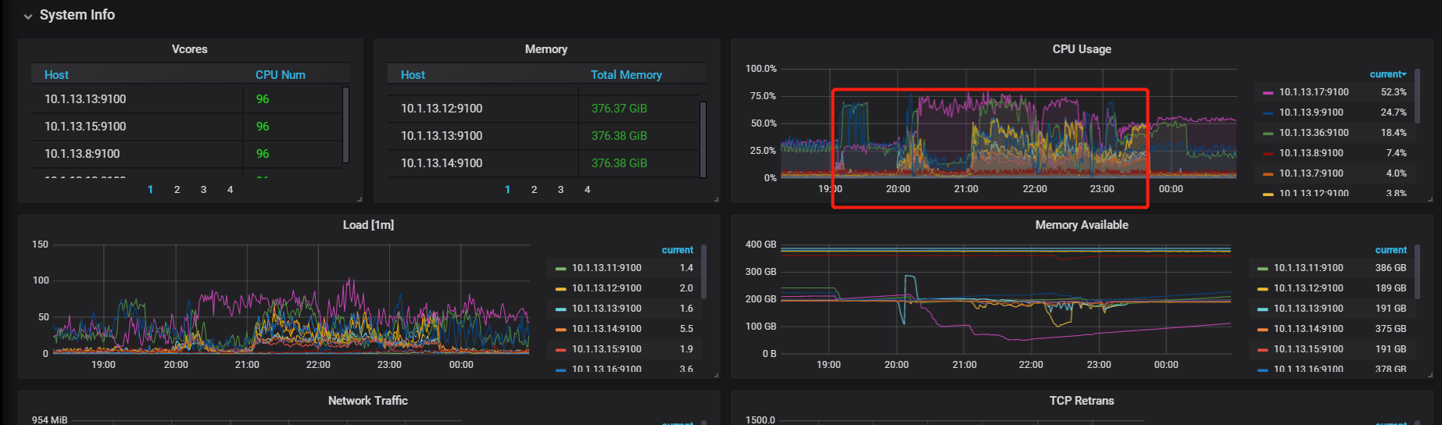Click resize handle corner of Load panel

[716, 375]
